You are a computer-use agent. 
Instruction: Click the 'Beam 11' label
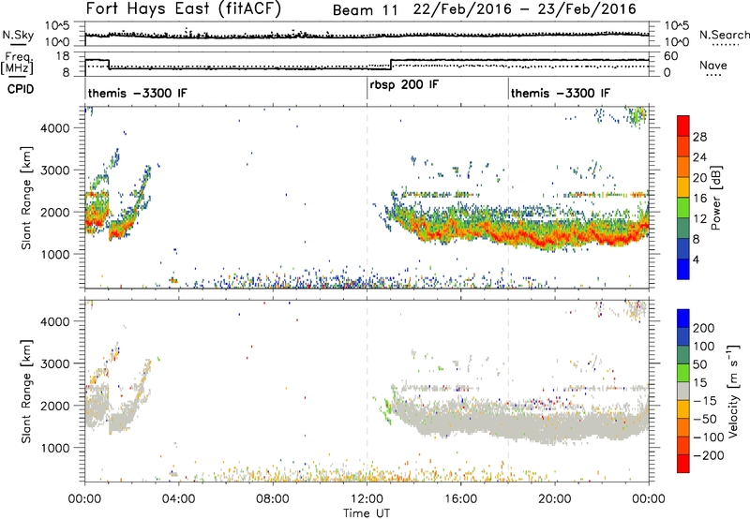click(x=366, y=10)
